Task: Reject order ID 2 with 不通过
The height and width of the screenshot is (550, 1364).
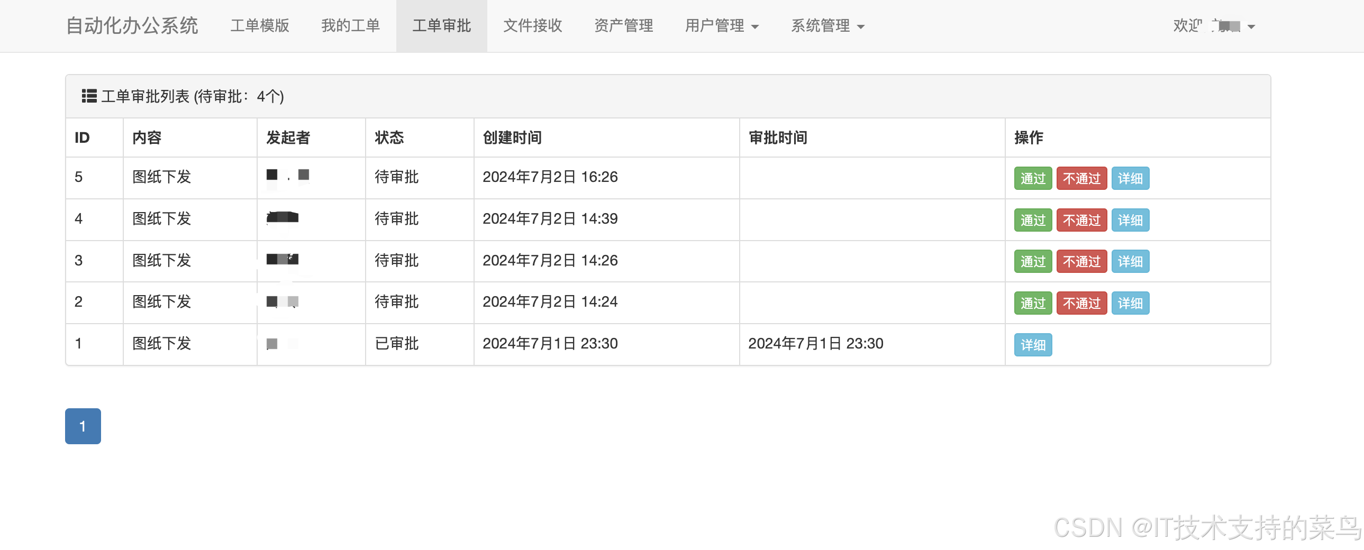Action: (x=1081, y=304)
